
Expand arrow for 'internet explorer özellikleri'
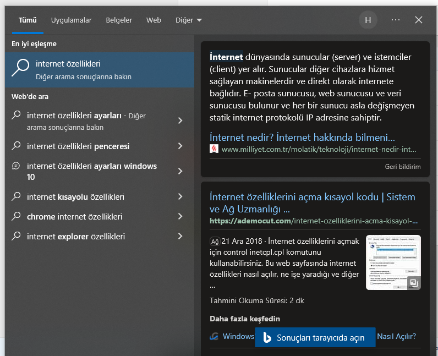(180, 236)
